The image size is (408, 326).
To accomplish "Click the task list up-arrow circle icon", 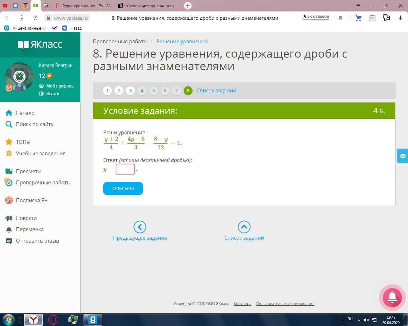I will (x=244, y=227).
